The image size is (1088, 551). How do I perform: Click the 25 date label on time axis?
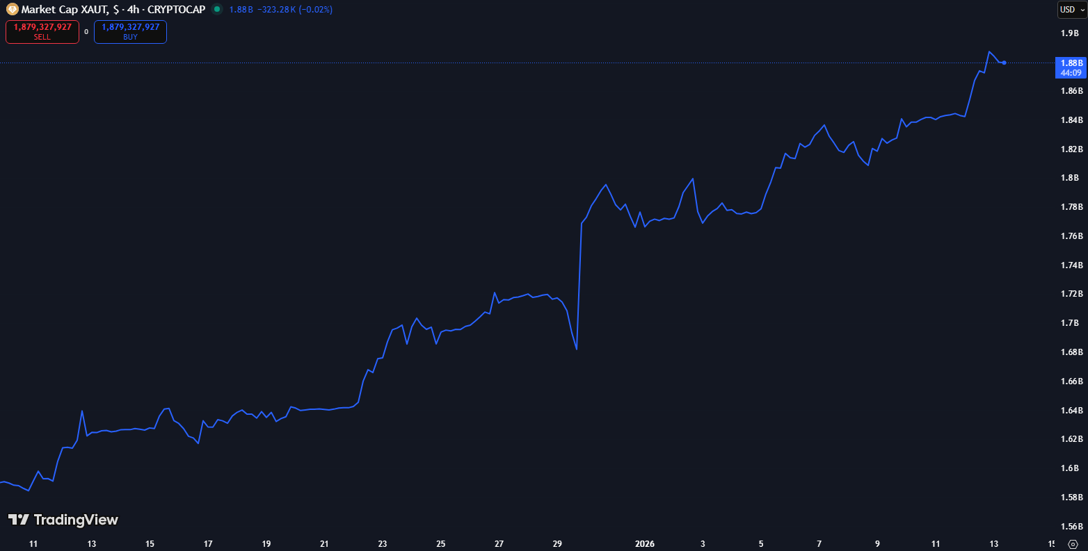(x=441, y=544)
